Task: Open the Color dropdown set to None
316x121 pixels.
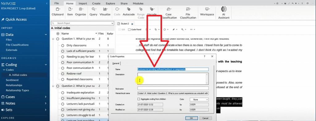Action: click(199, 99)
